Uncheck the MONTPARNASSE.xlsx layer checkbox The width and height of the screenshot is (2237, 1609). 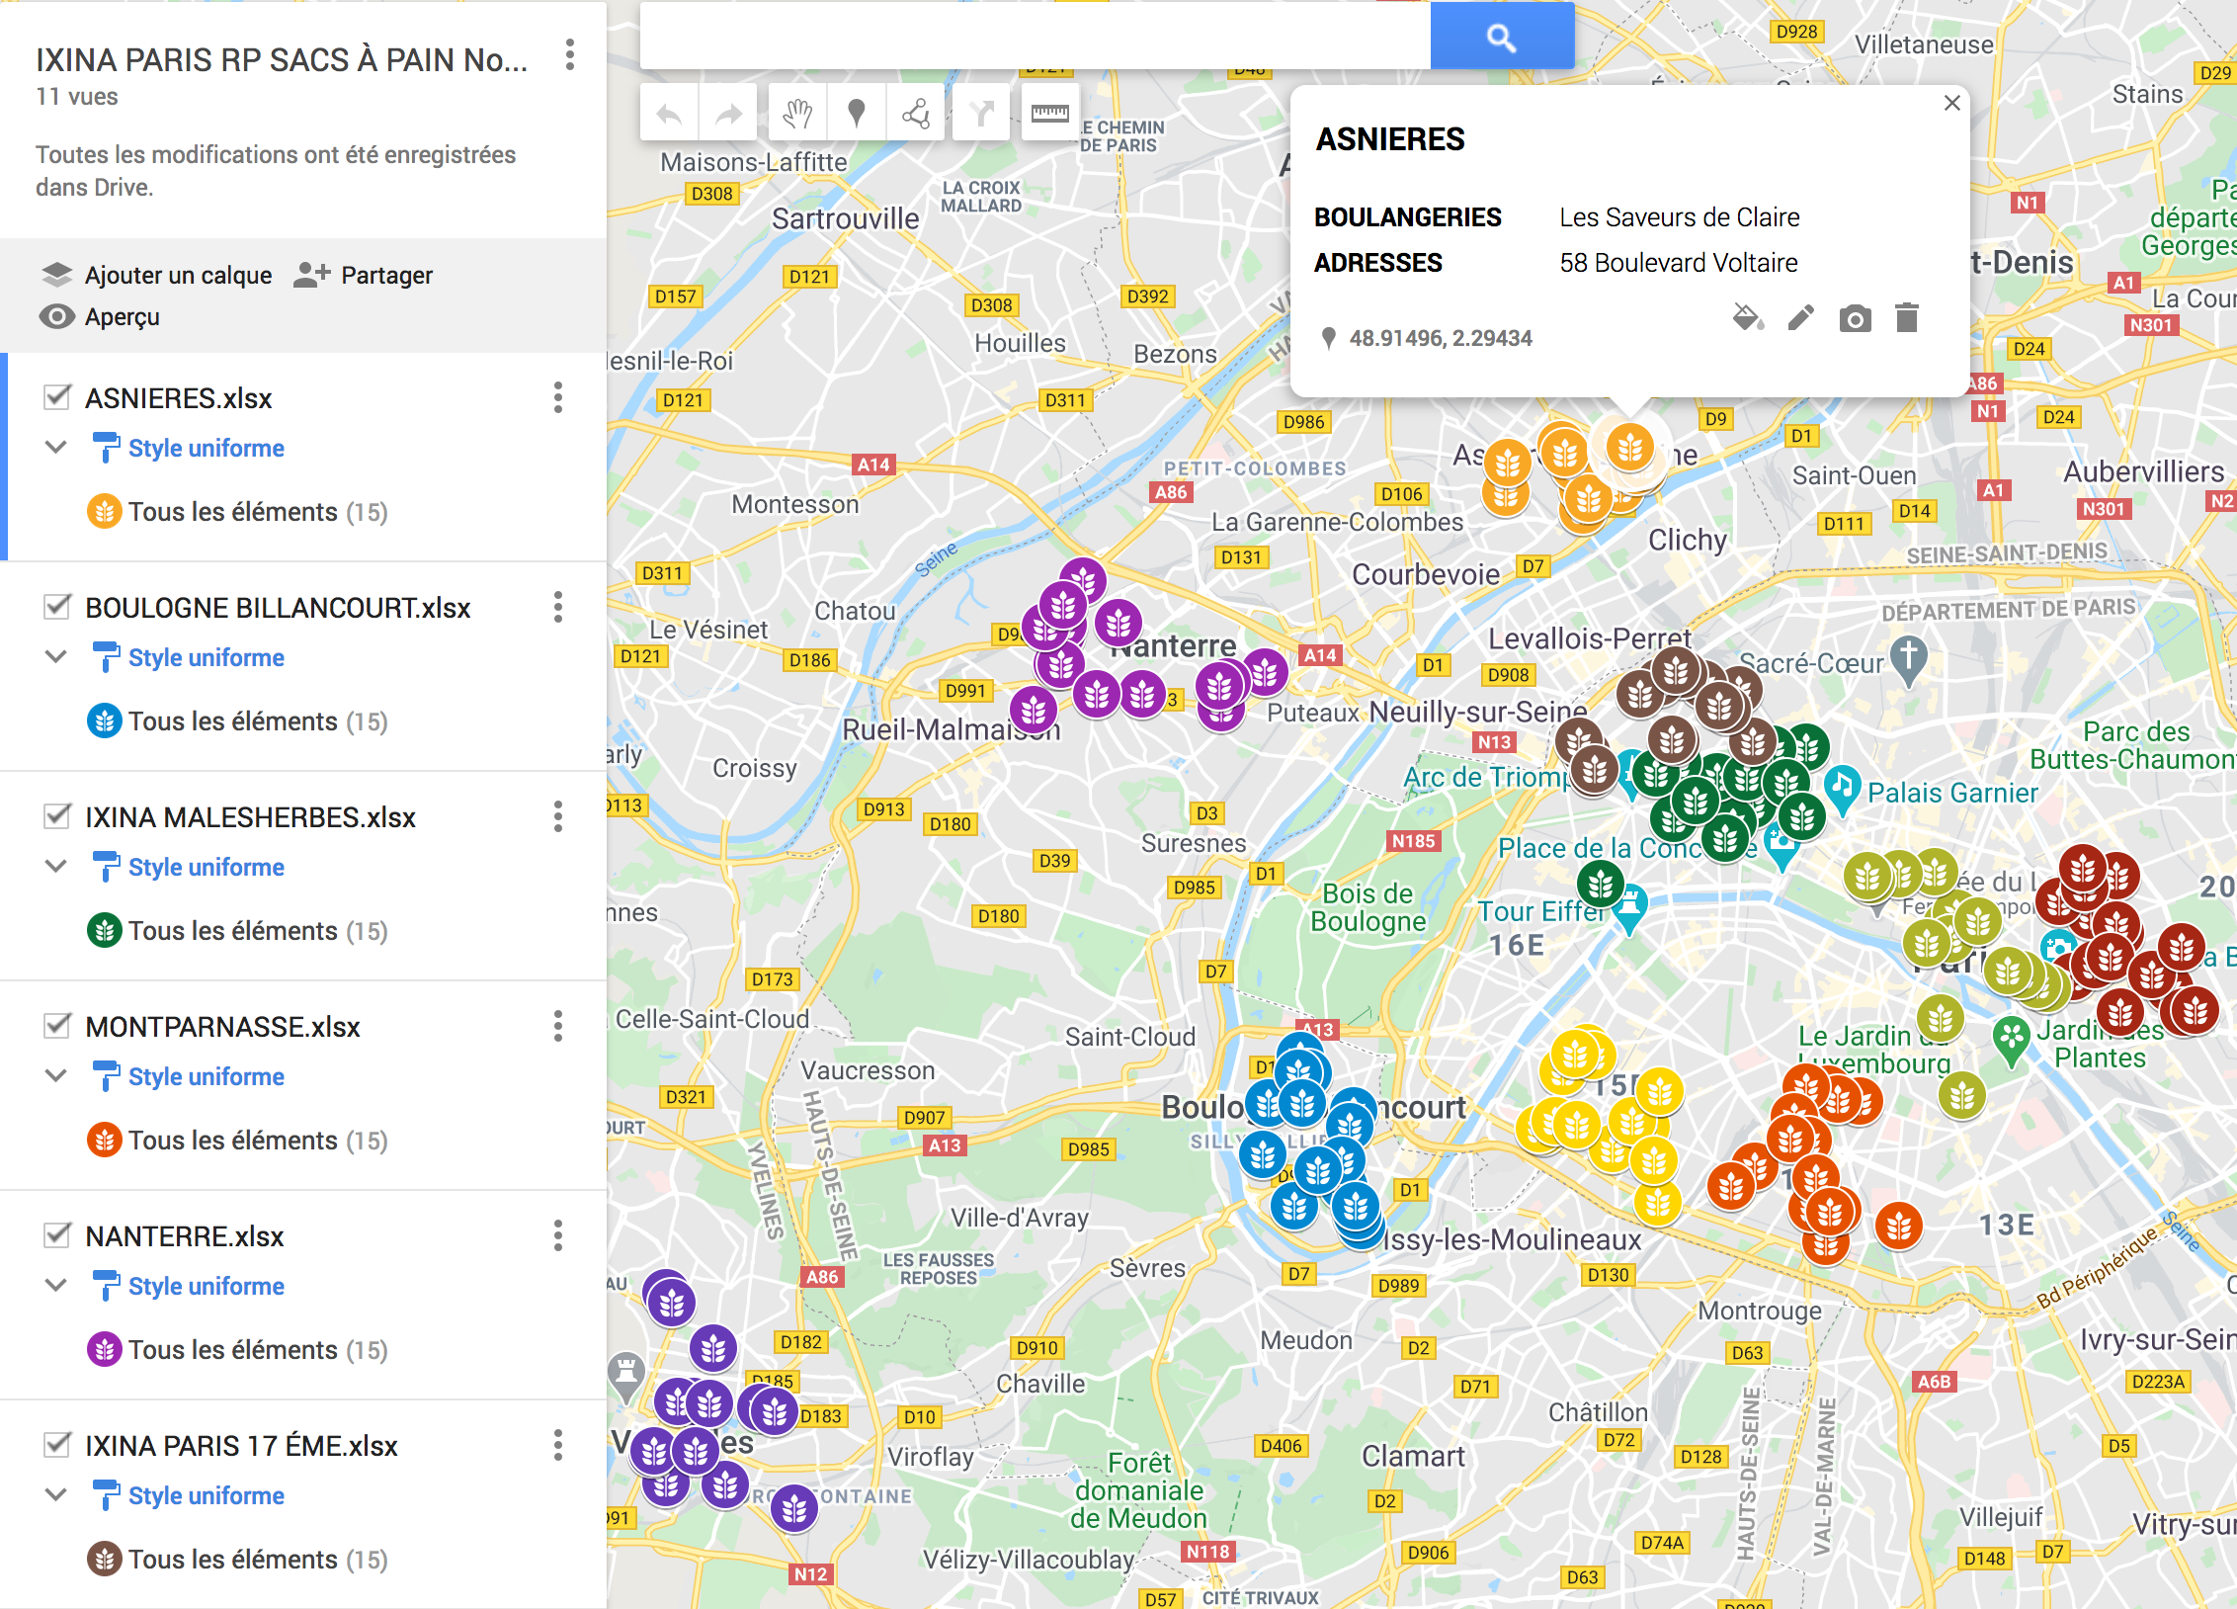(x=57, y=1026)
